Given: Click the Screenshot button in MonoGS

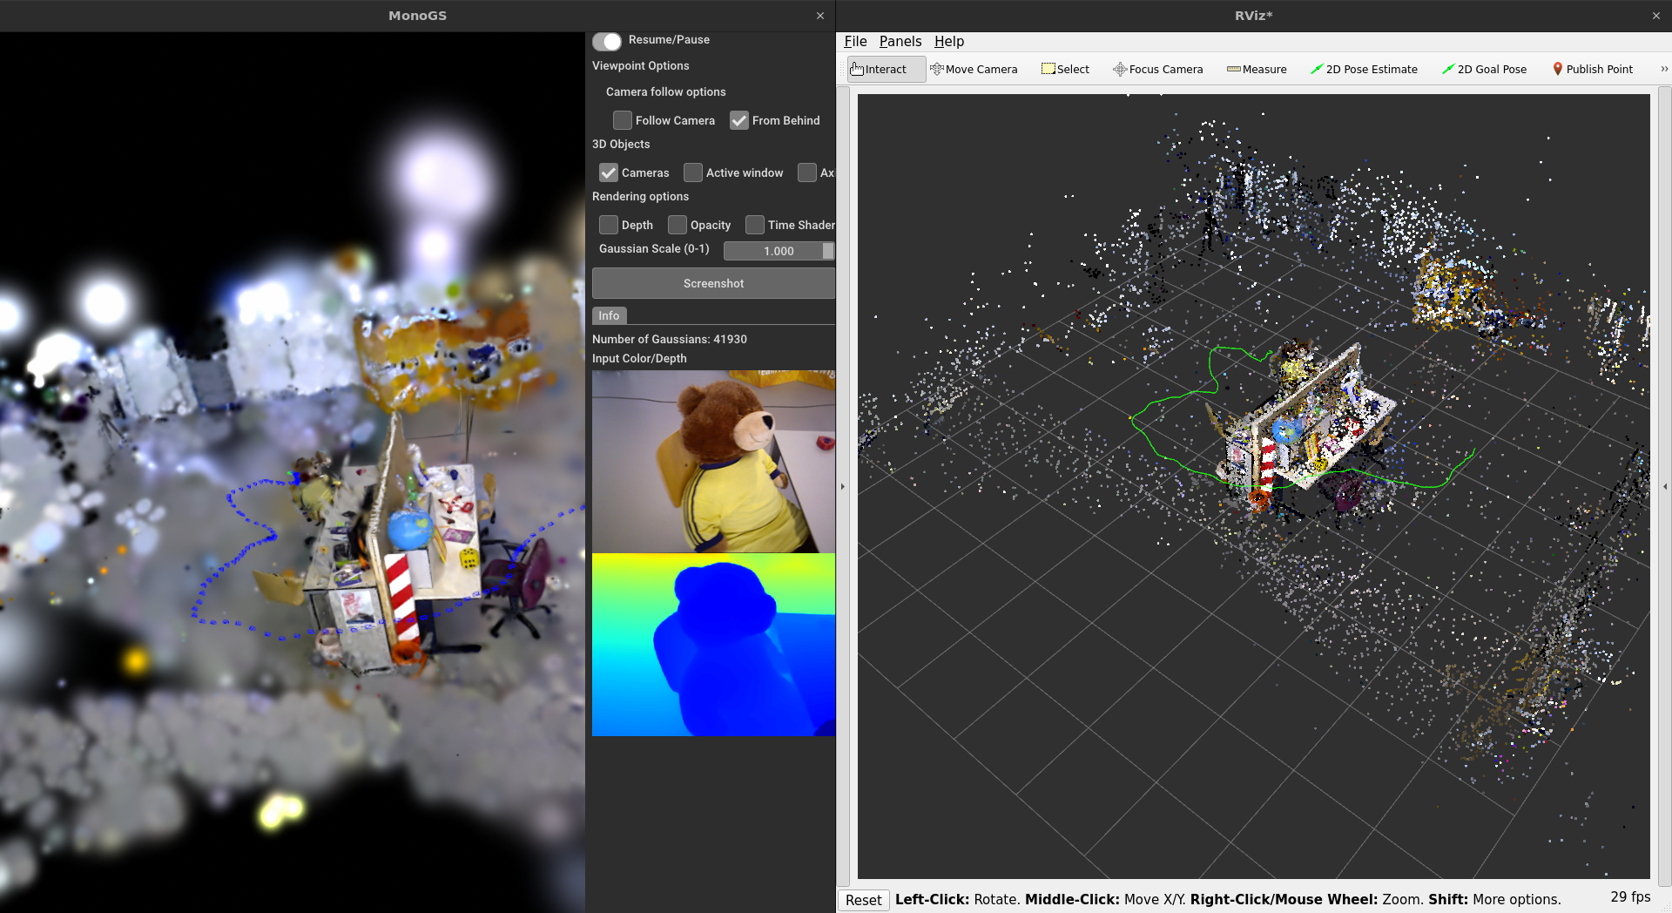Looking at the screenshot, I should click(x=713, y=283).
